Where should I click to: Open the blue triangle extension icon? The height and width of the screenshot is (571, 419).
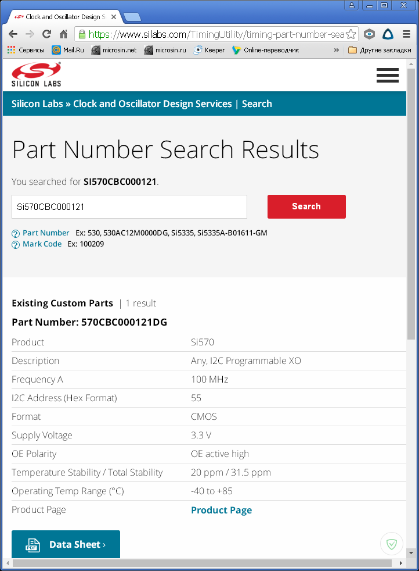(388, 34)
